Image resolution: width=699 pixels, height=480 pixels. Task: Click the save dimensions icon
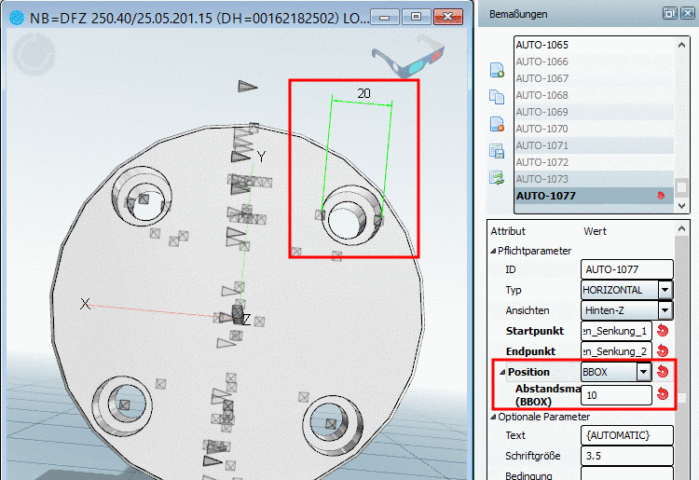pos(497,151)
